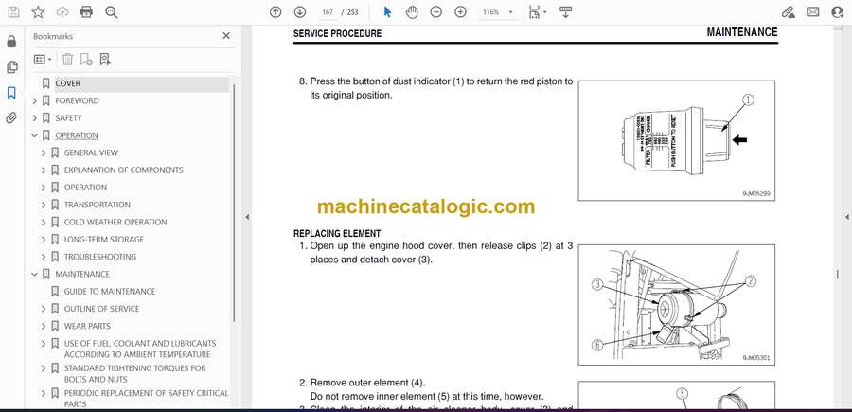Expand EXPLANATION OF COMPONENTS bookmark
The height and width of the screenshot is (412, 852).
point(44,170)
